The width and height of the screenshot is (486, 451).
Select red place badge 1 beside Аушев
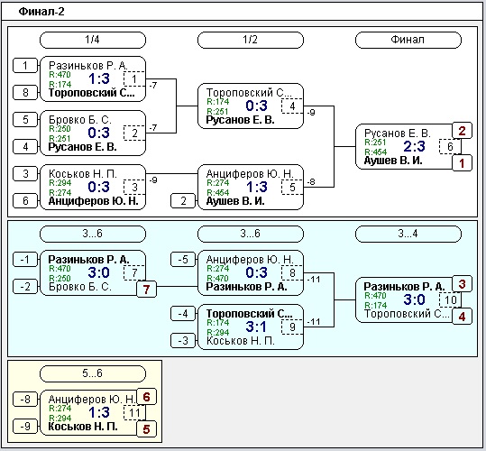point(462,163)
